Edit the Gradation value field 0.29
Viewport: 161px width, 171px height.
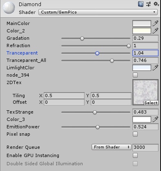point(145,38)
